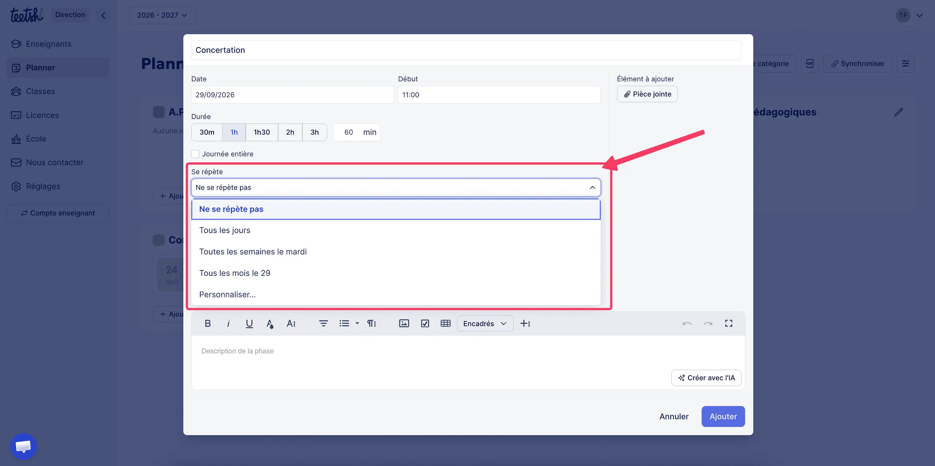Select the 2h duration option

pyautogui.click(x=290, y=132)
